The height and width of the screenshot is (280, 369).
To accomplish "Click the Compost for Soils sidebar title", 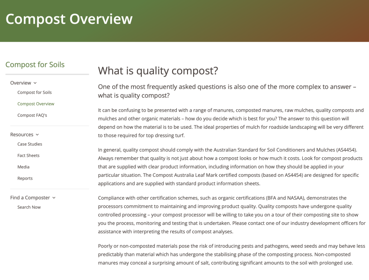I will point(35,65).
